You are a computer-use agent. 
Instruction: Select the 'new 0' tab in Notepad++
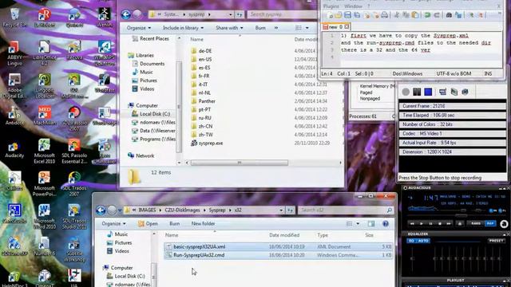(x=336, y=26)
